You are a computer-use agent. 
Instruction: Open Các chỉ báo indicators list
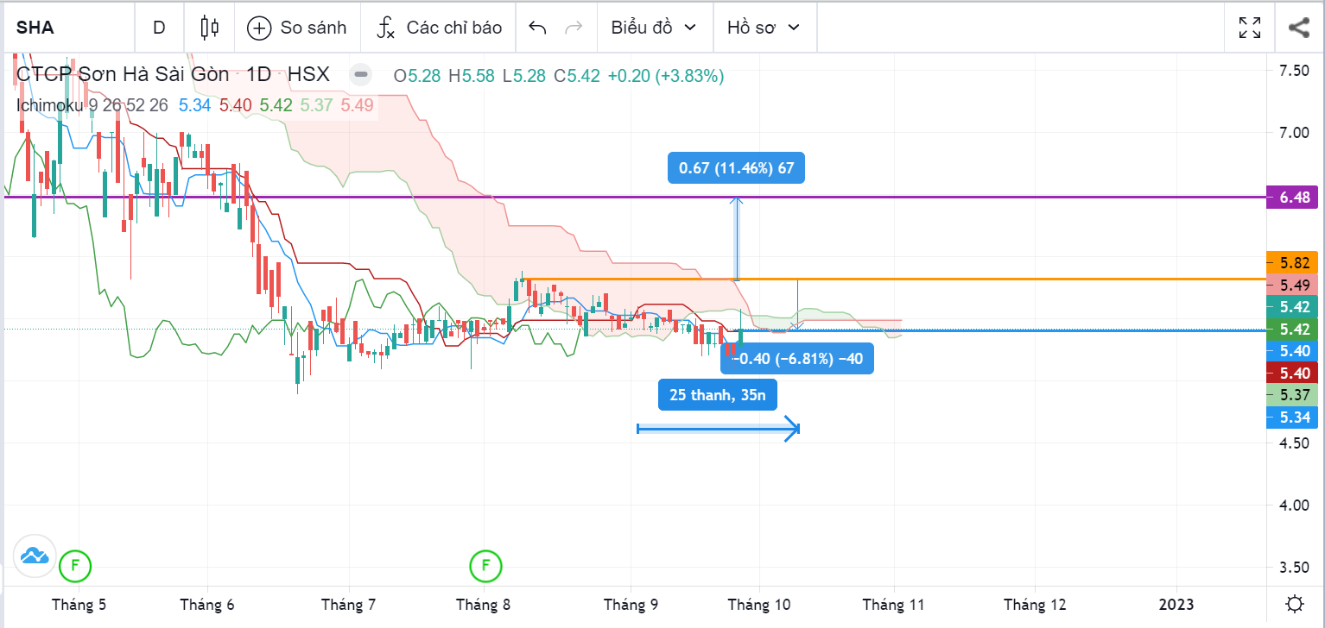tap(439, 28)
